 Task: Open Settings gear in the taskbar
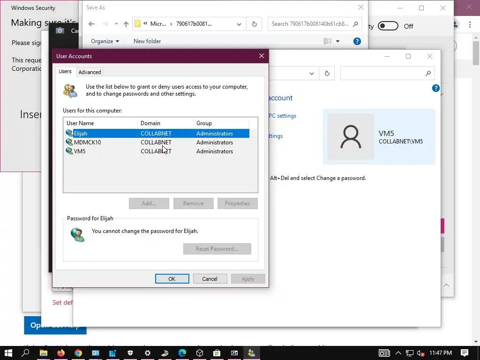pos(148,353)
